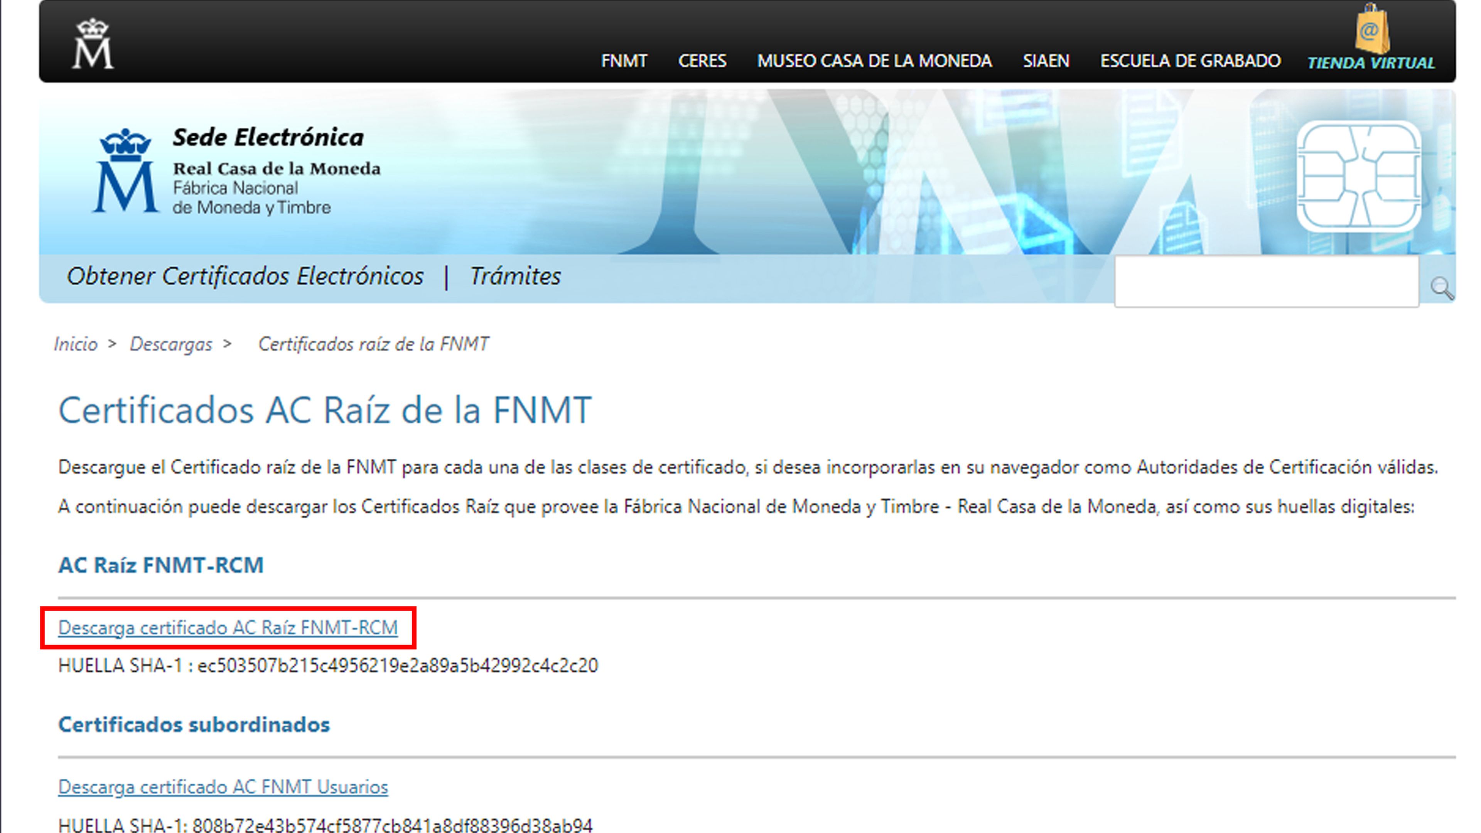Viewport: 1481px width, 833px height.
Task: Go to Inicio breadcrumb
Action: (76, 344)
